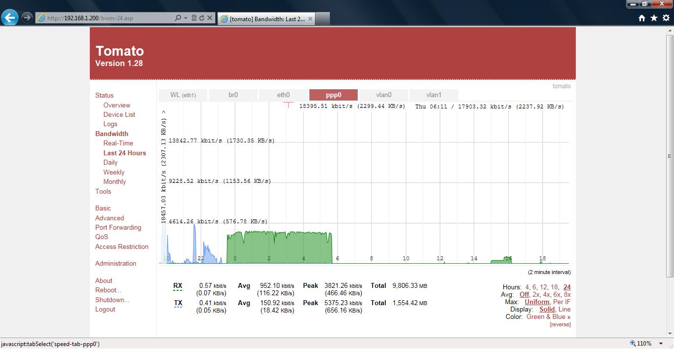Click the compatibility view icon

[194, 18]
